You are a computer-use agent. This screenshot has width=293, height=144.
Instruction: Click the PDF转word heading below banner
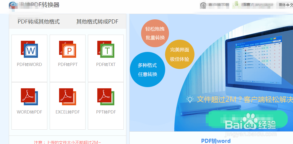pos(216,141)
